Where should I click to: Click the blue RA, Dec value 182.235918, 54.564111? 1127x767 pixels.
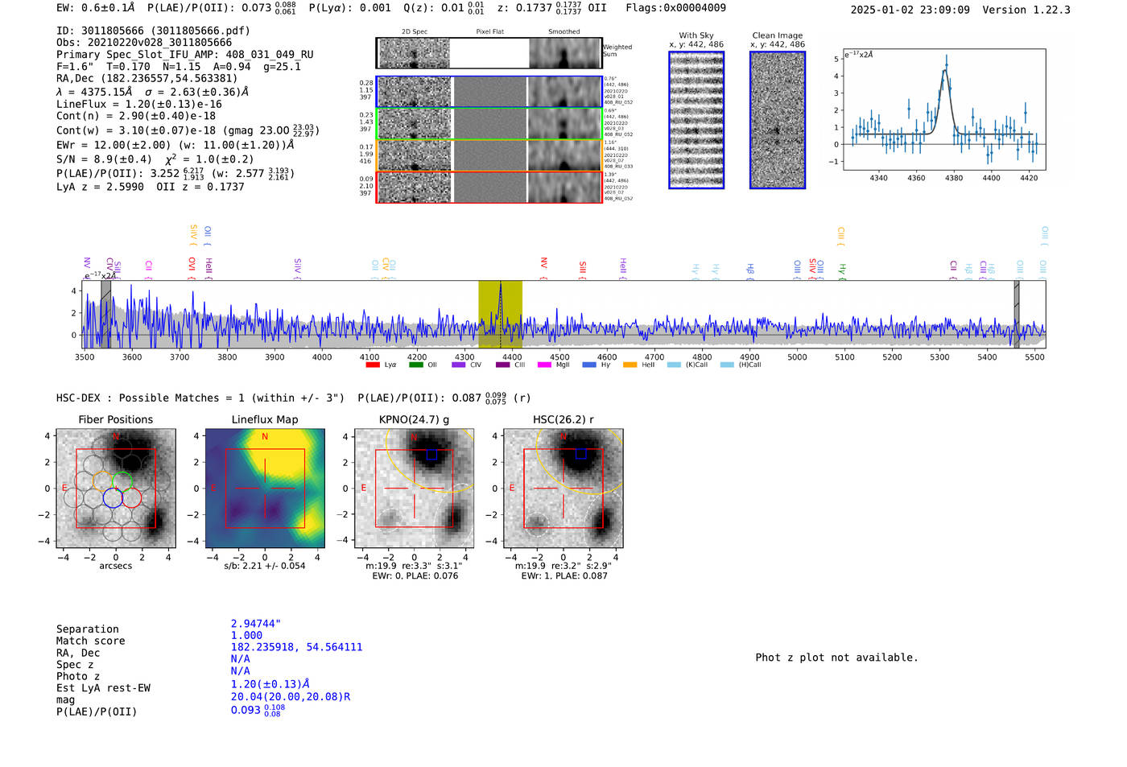tap(296, 647)
